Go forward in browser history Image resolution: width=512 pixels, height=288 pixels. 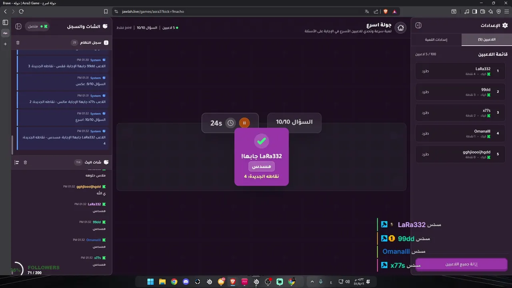point(13,12)
